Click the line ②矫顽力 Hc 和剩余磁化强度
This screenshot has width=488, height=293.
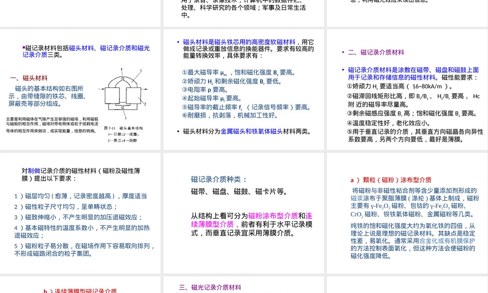[232, 81]
